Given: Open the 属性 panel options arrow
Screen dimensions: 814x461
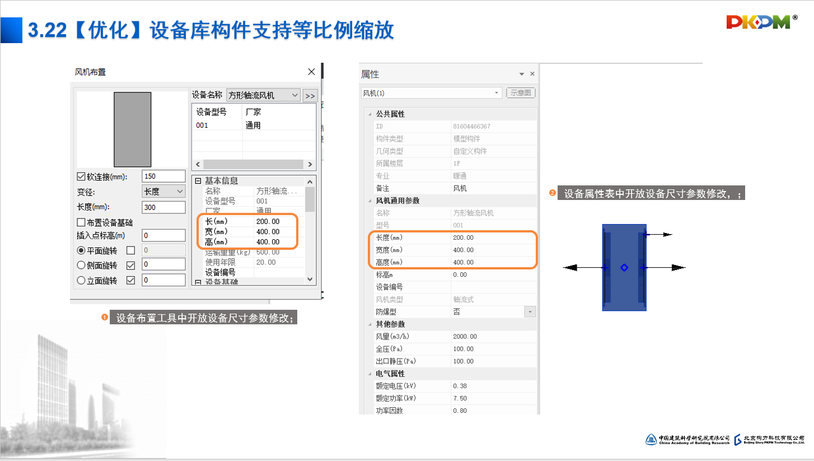Looking at the screenshot, I should (522, 74).
